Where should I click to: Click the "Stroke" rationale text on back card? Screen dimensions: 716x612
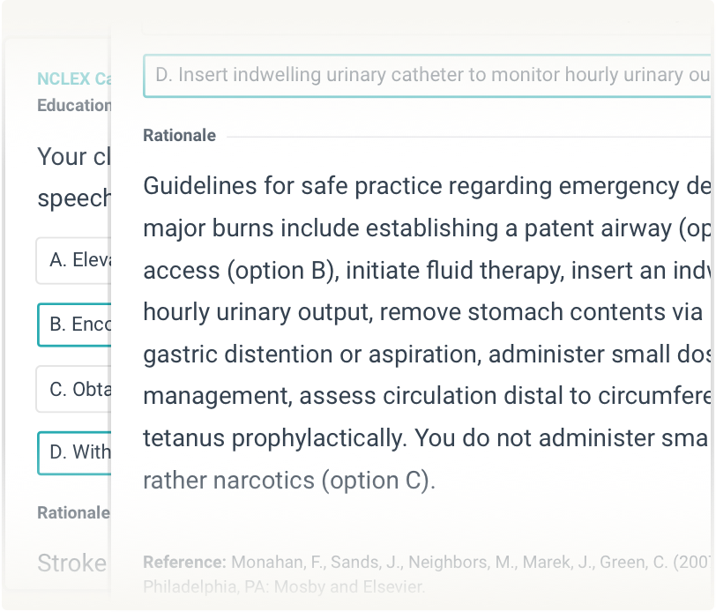pyautogui.click(x=71, y=563)
